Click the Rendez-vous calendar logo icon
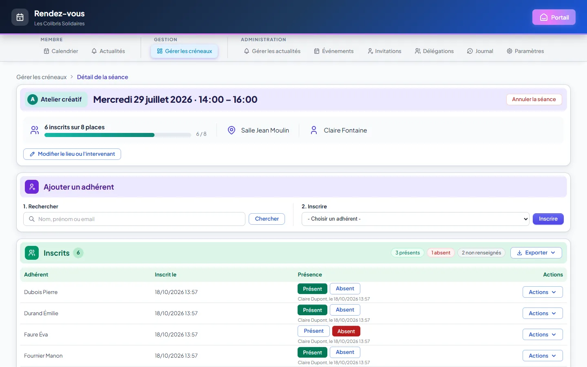The image size is (587, 367). [x=20, y=17]
